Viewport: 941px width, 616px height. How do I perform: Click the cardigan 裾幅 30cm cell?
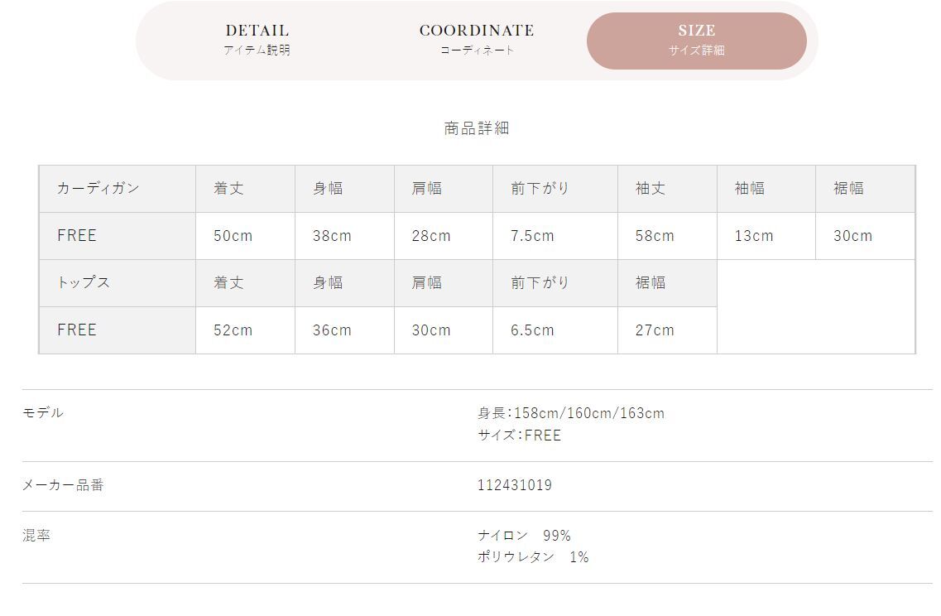(866, 236)
